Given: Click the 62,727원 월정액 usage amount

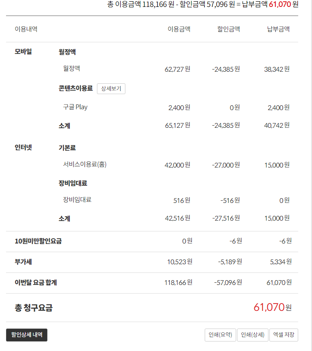Looking at the screenshot, I should point(178,69).
